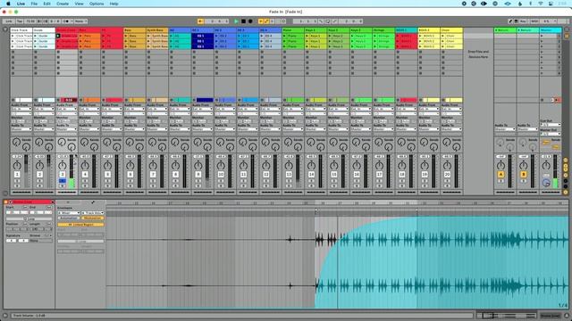Image resolution: width=572 pixels, height=321 pixels.
Task: Launch the first Click Track clip
Action: tap(13, 36)
